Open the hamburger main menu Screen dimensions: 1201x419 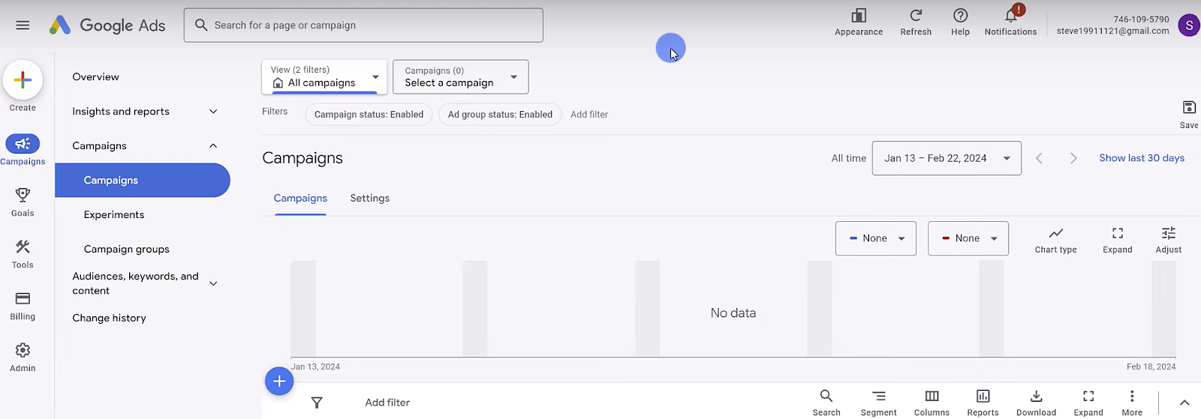23,25
